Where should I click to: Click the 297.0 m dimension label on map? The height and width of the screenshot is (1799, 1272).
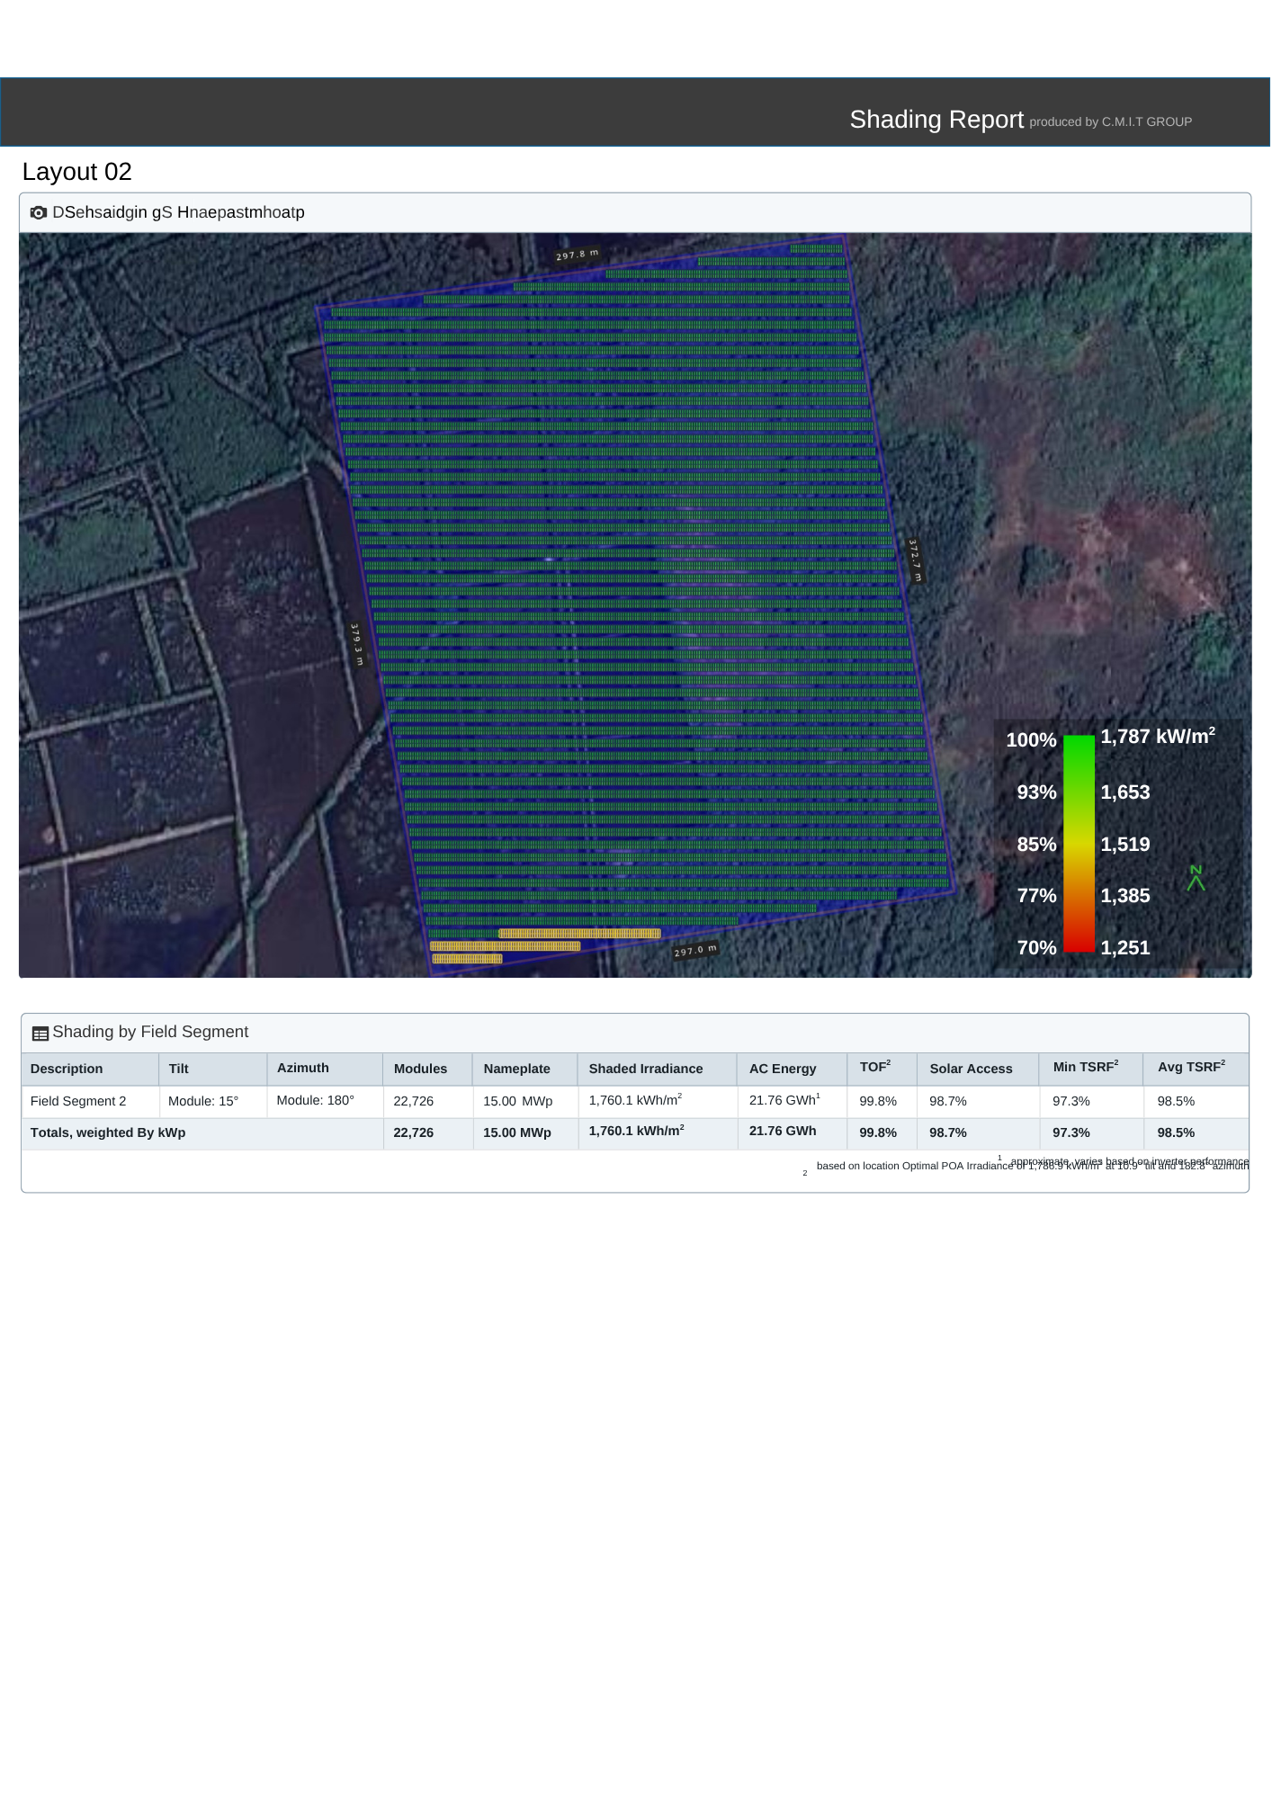[x=695, y=951]
